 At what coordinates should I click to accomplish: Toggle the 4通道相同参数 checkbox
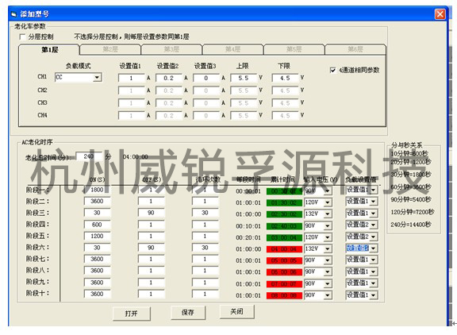[x=333, y=71]
